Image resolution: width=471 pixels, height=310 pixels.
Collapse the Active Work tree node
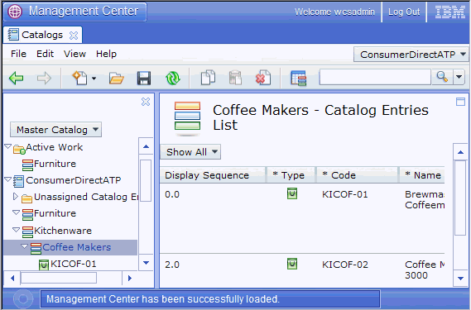pyautogui.click(x=8, y=146)
